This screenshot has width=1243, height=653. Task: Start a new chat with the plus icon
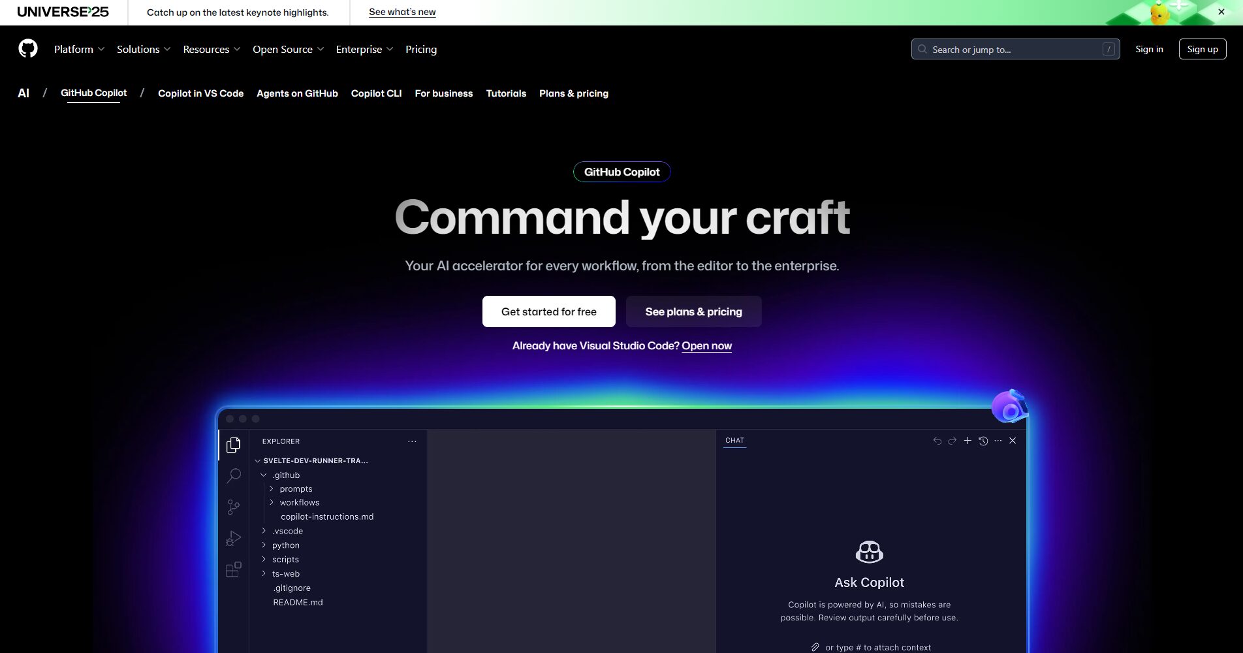click(x=968, y=441)
